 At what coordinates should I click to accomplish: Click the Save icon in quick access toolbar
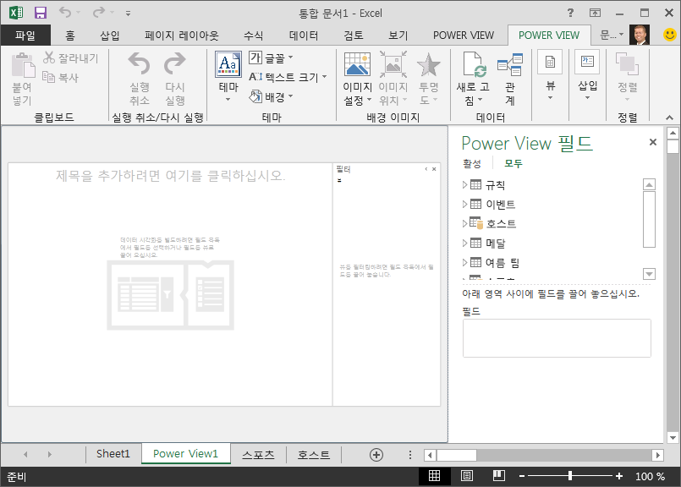(x=41, y=13)
